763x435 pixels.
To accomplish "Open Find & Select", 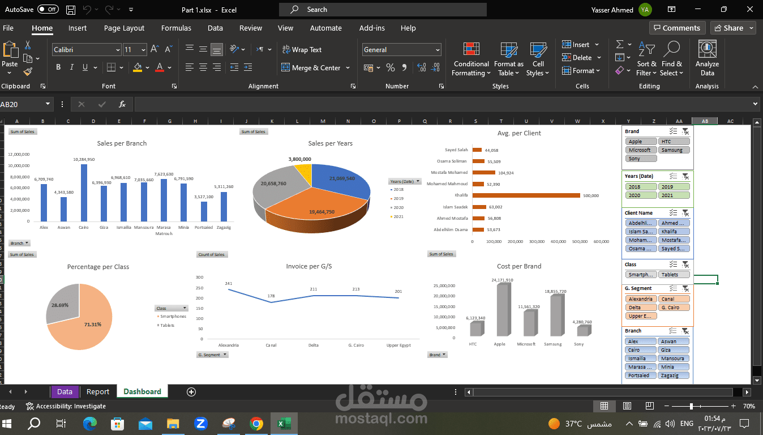I will coord(672,59).
